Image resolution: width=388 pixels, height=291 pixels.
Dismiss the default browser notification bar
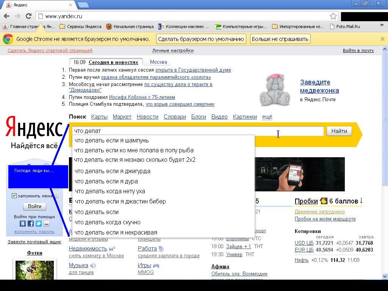coord(382,39)
